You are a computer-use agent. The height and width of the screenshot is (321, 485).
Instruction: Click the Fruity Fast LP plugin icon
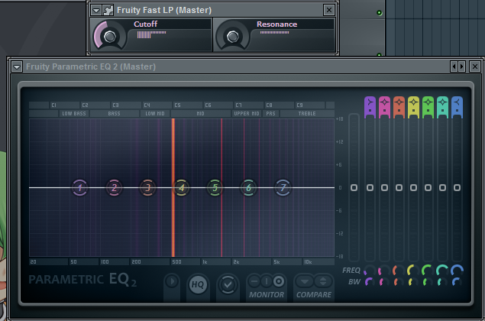click(108, 10)
